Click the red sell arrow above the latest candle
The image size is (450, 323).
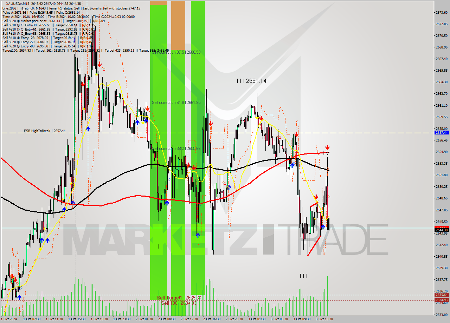point(327,147)
